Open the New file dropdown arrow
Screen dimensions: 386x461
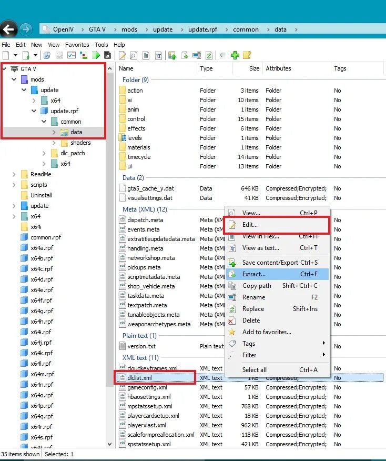click(15, 55)
